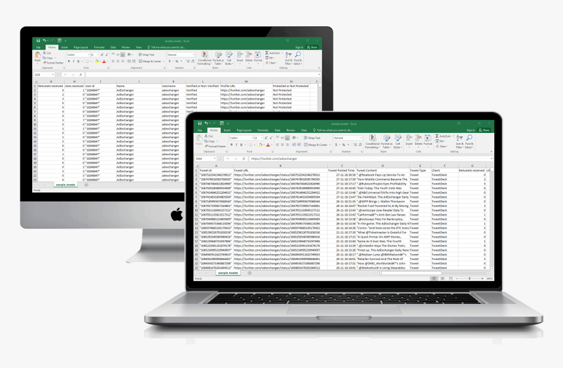Switch to Data tab in laptop Excel

point(278,130)
